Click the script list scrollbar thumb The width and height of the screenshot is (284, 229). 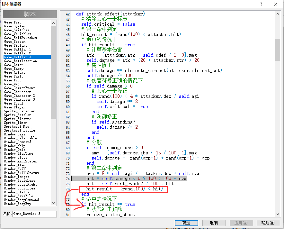[53, 72]
